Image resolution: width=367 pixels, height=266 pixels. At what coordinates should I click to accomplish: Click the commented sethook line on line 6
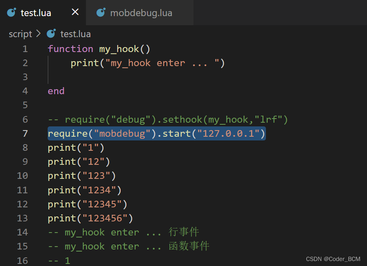(x=166, y=119)
